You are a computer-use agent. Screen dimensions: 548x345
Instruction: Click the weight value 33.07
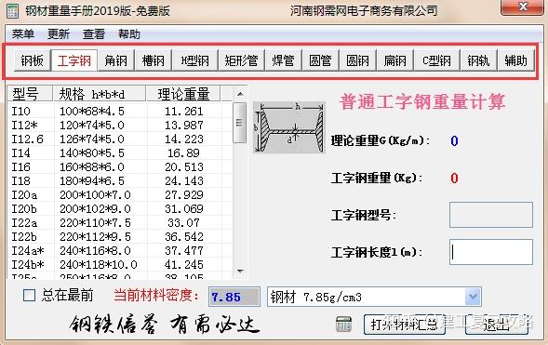[184, 223]
